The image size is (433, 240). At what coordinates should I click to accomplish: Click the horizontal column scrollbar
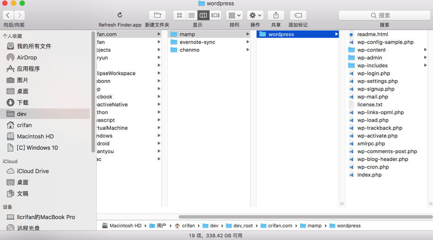[x=306, y=217]
